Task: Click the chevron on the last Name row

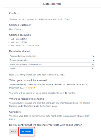Action: coord(93,69)
